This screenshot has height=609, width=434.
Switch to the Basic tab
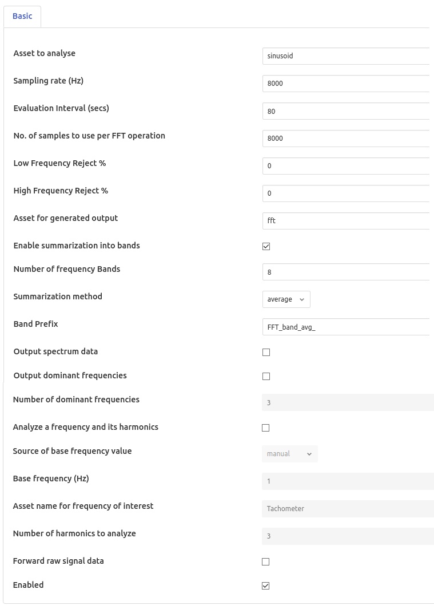coord(22,16)
